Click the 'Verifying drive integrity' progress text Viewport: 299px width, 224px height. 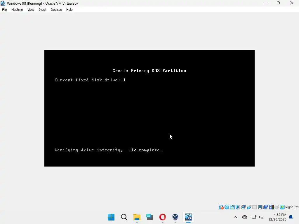tap(108, 150)
